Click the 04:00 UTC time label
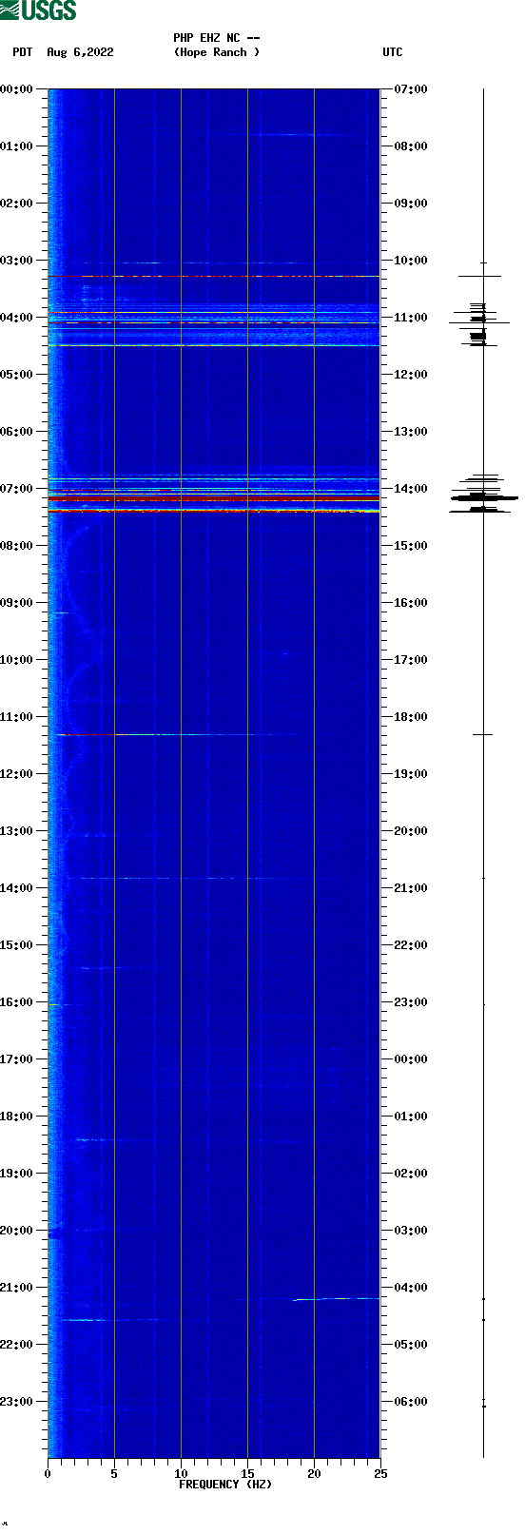This screenshot has width=525, height=1534. pos(411,1287)
